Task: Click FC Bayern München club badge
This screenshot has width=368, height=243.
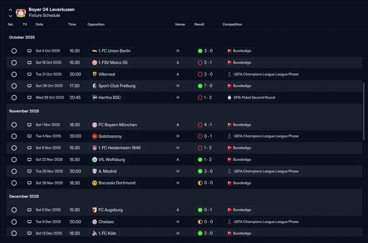Action: coord(95,125)
